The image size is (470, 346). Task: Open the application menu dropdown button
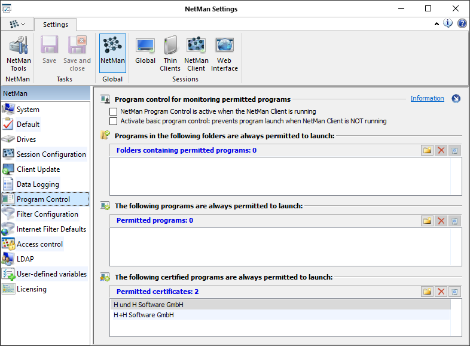[17, 24]
